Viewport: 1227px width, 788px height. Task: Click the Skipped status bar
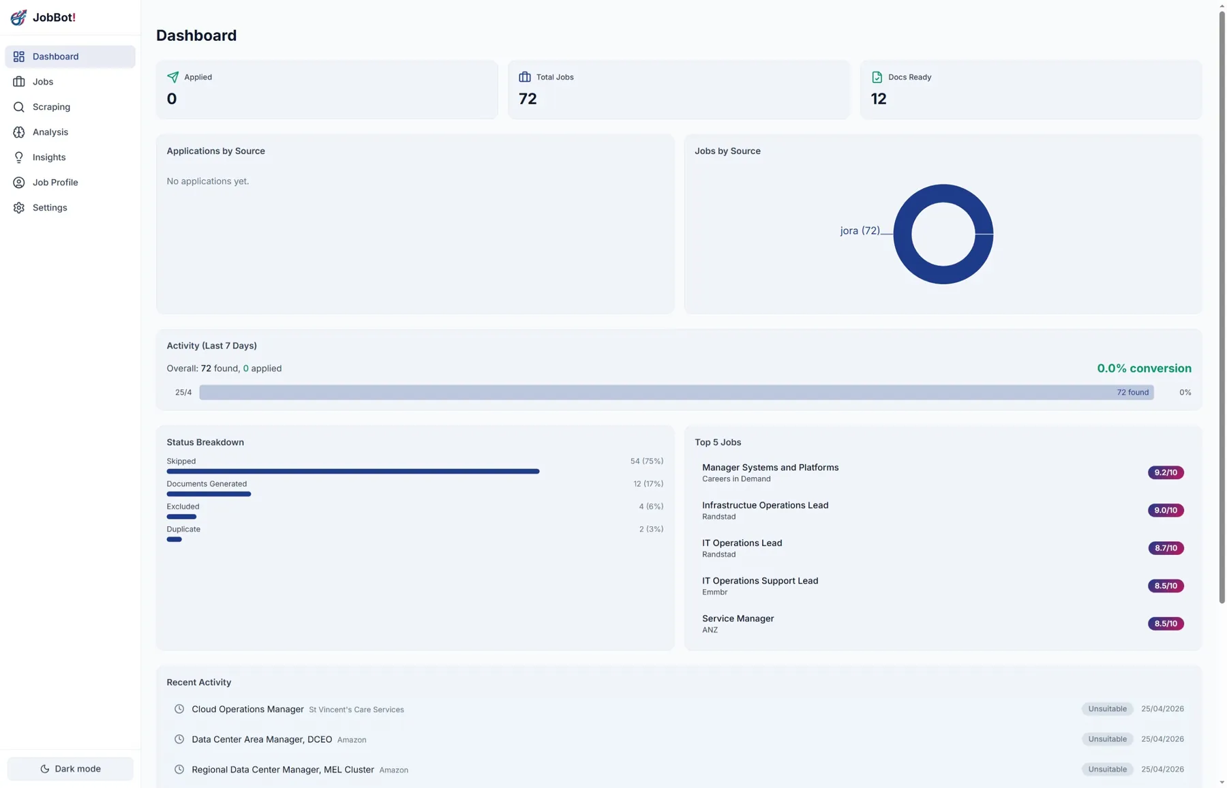(x=353, y=471)
